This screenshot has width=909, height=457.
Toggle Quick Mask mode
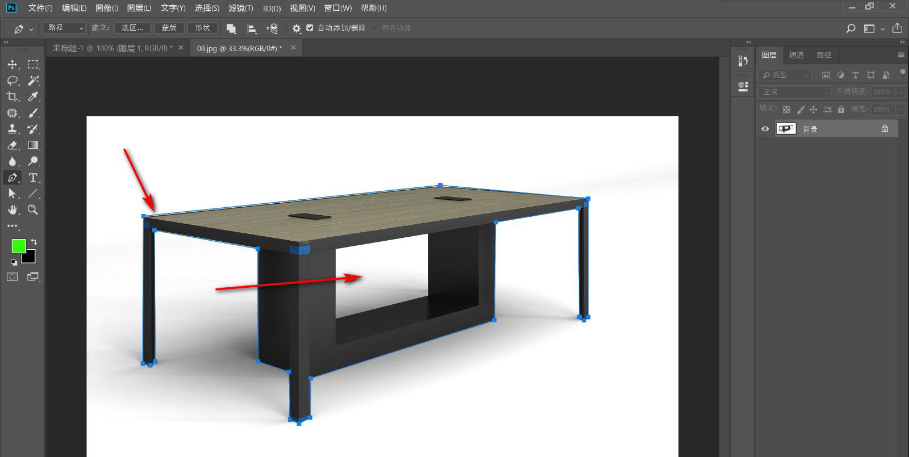click(x=12, y=277)
